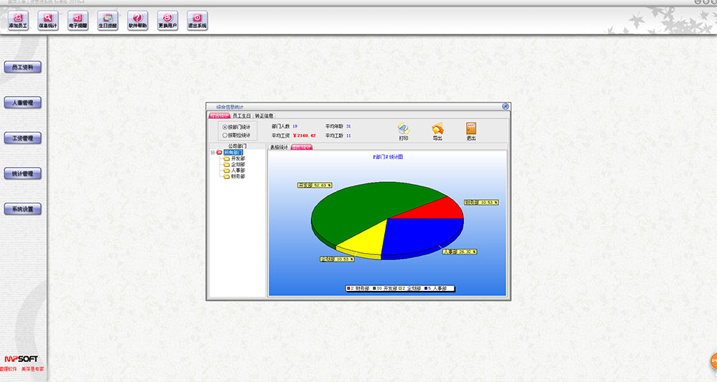Click the 电子提醒 reminder icon

[x=77, y=20]
